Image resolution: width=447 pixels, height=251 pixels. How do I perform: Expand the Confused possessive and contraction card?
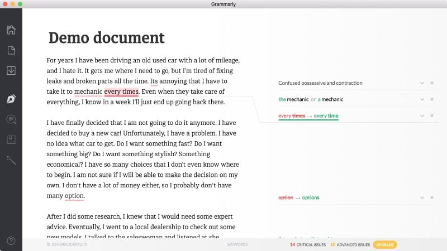click(x=422, y=83)
